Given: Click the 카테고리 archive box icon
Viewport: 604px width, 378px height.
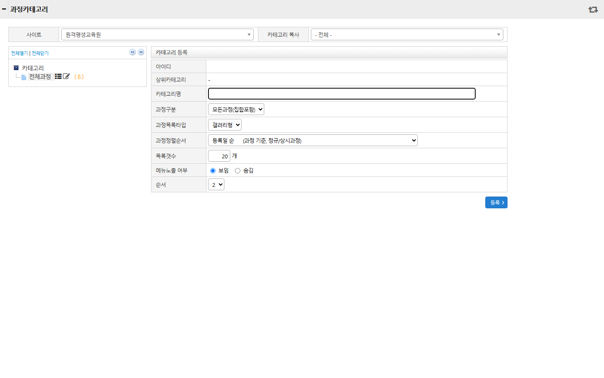Looking at the screenshot, I should click(16, 68).
